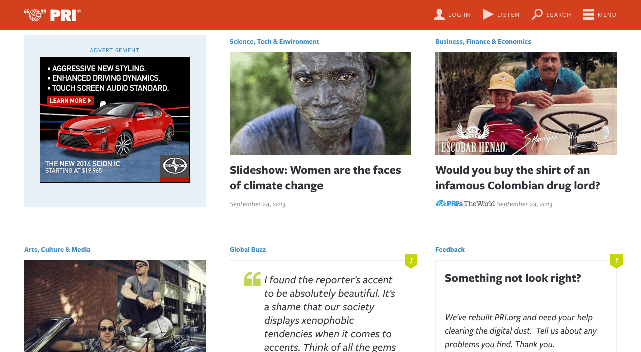This screenshot has height=352, width=641.
Task: Open Business, Finance & Economics category
Action: pyautogui.click(x=483, y=42)
